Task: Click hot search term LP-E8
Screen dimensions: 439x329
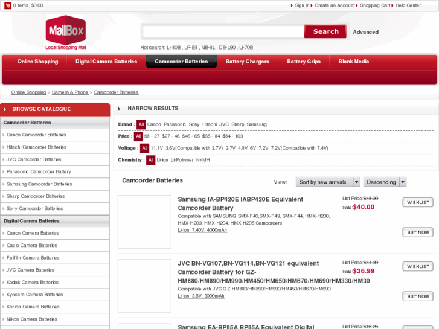Action: (191, 48)
